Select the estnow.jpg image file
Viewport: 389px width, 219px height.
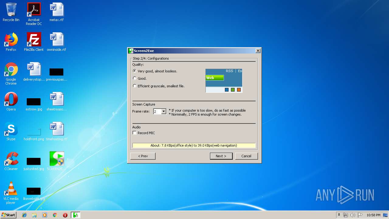pyautogui.click(x=34, y=104)
